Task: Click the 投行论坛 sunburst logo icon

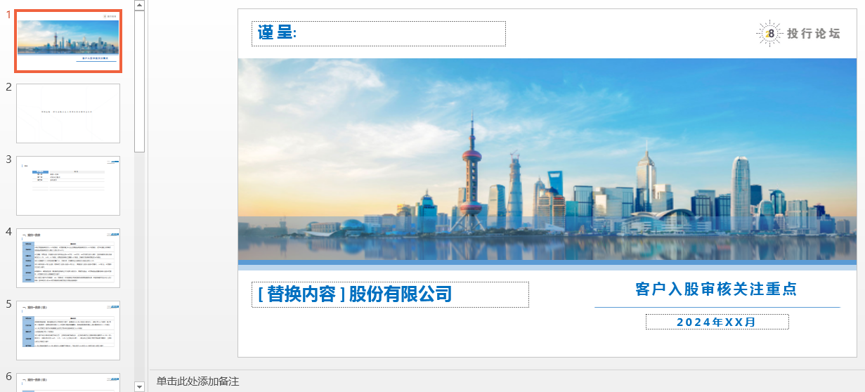Action: click(770, 33)
